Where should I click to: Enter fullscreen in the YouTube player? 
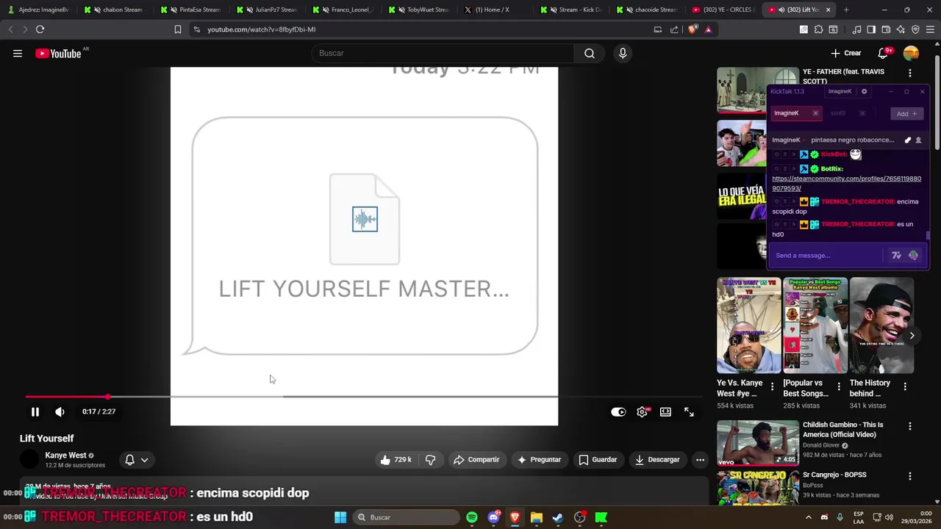[689, 412]
